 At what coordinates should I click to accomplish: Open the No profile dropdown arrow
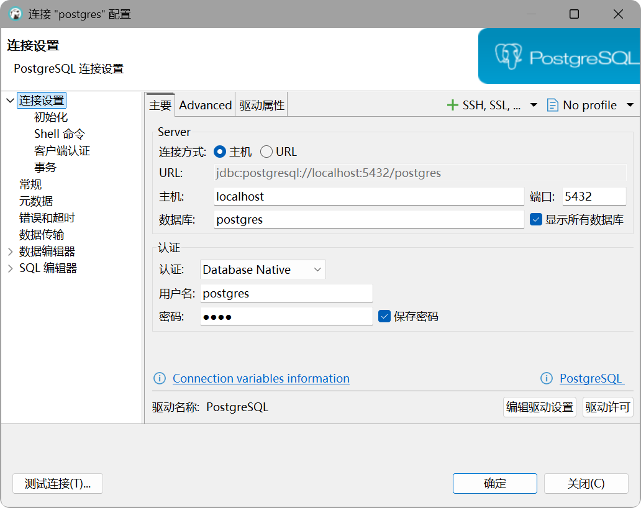pos(630,105)
